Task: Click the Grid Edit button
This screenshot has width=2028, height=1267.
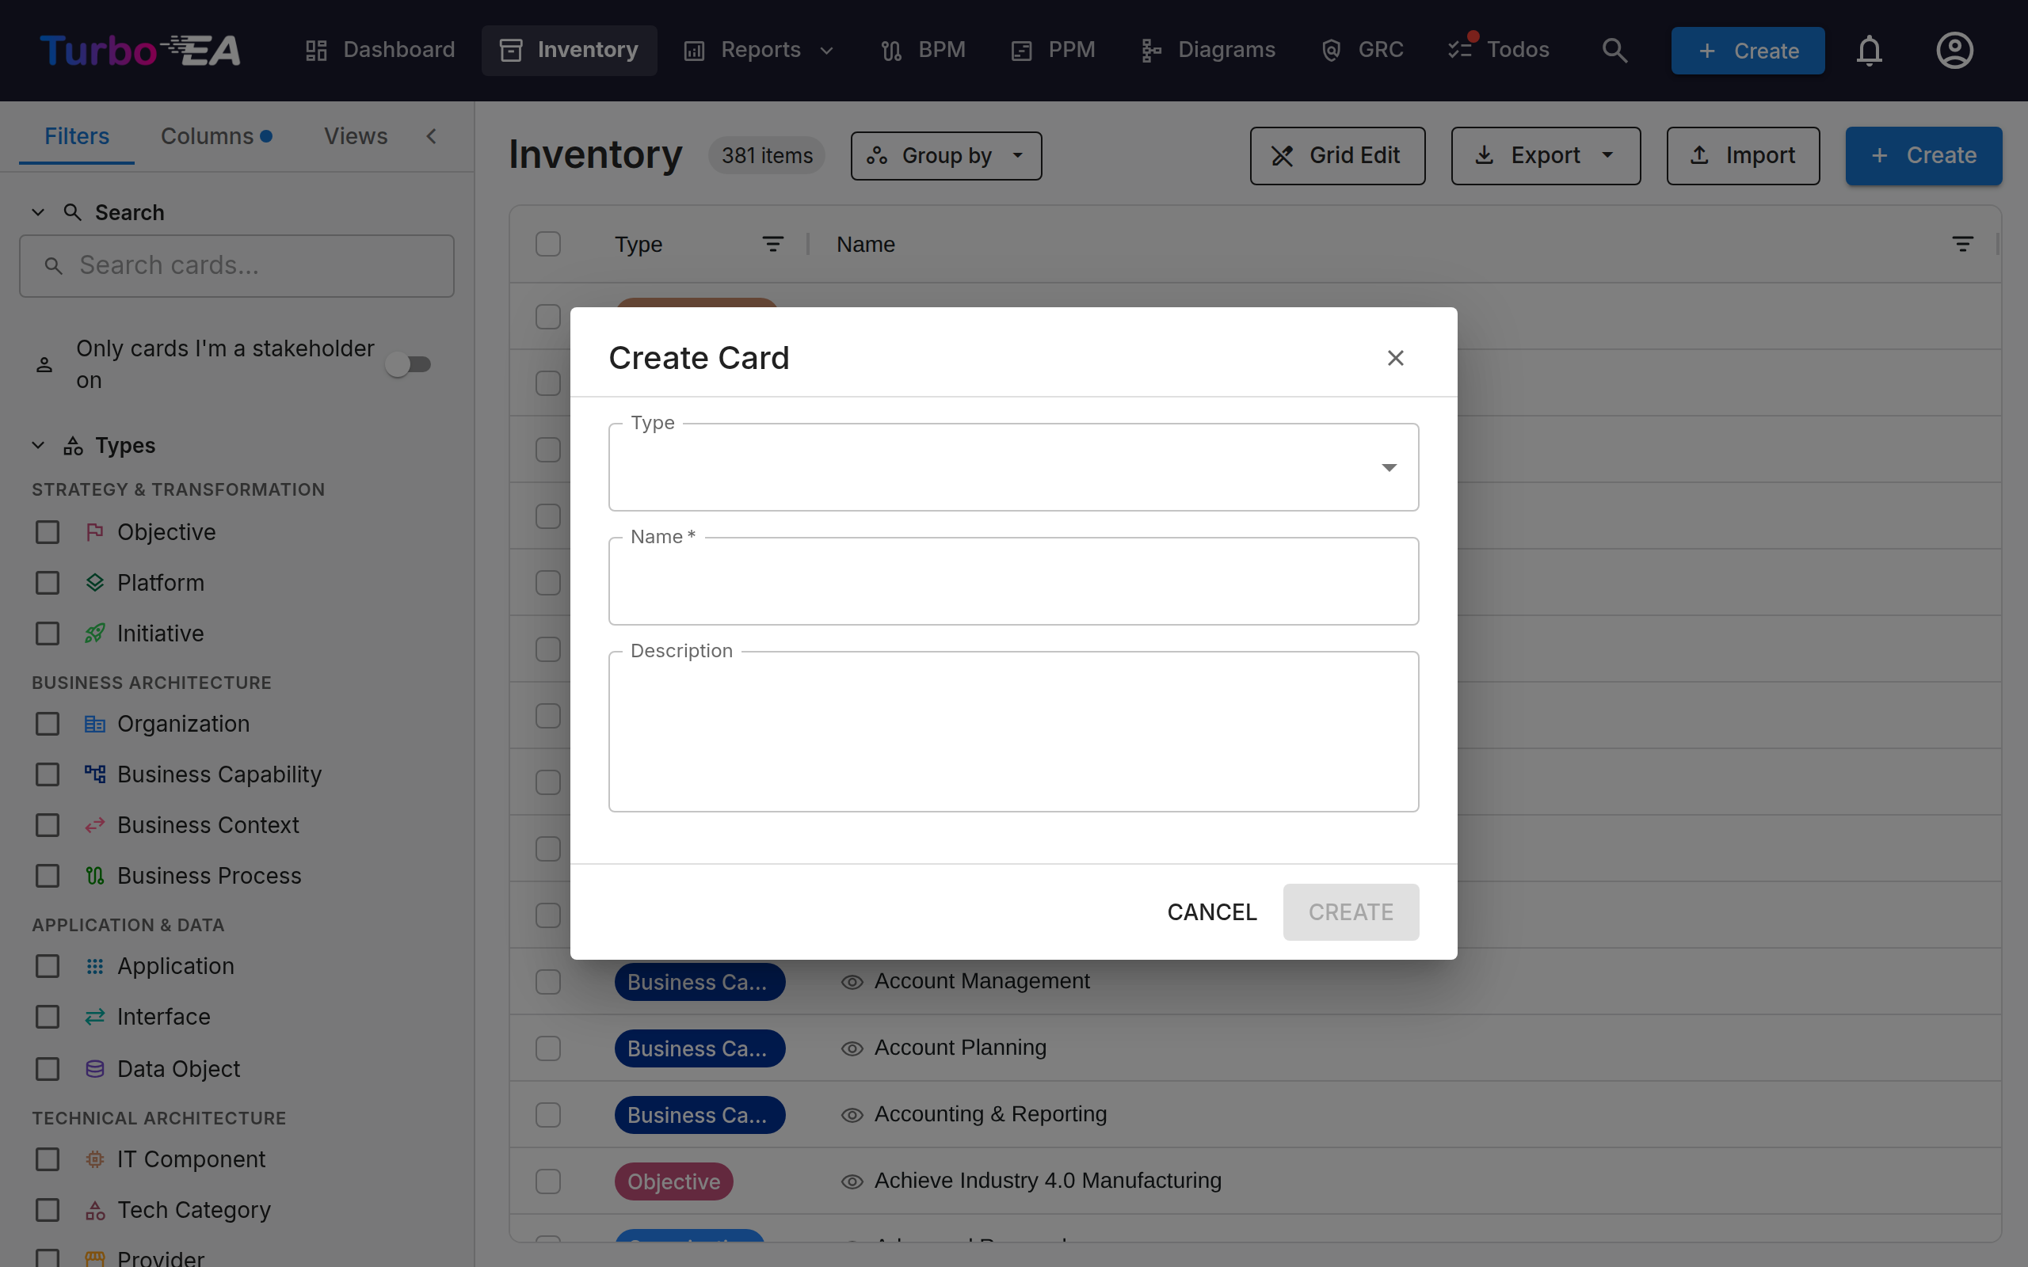Action: 1337,156
